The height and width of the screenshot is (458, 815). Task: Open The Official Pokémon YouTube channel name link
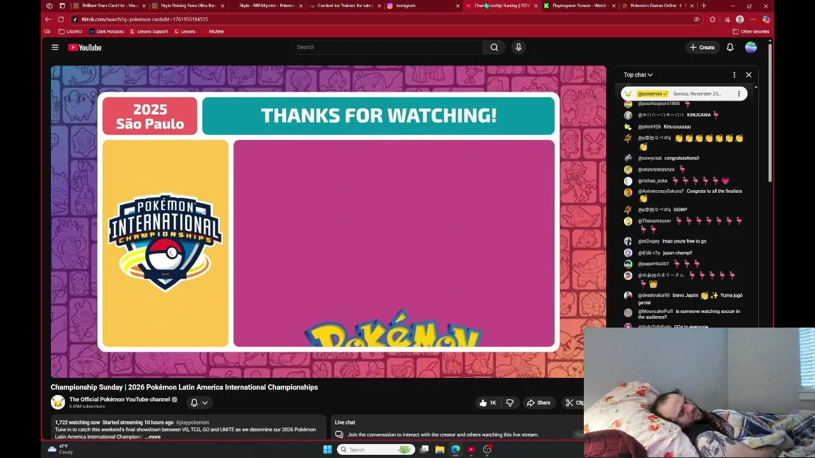click(x=120, y=399)
